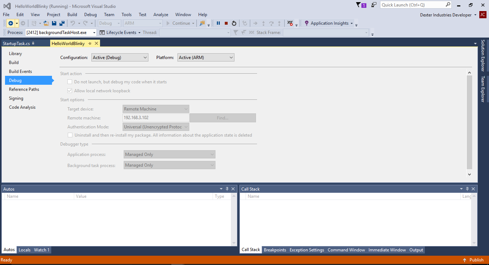Viewport: 489px width, 265px height.
Task: Open the Output tab
Action: (x=416, y=250)
